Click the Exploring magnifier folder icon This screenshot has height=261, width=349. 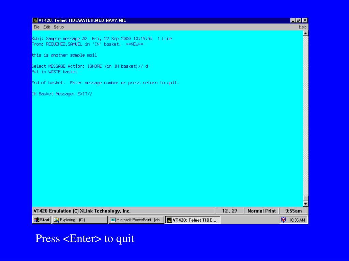click(57, 220)
